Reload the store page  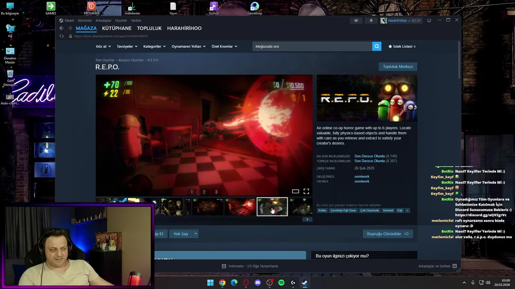click(62, 36)
